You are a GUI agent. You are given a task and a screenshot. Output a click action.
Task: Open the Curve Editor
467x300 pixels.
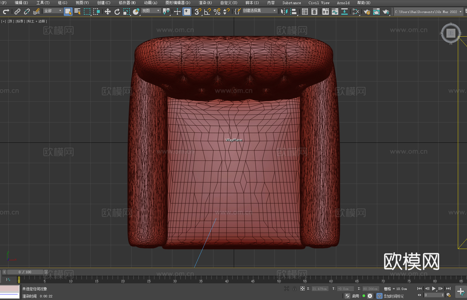(335, 12)
